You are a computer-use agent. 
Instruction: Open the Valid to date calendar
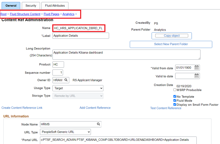tap(196, 76)
